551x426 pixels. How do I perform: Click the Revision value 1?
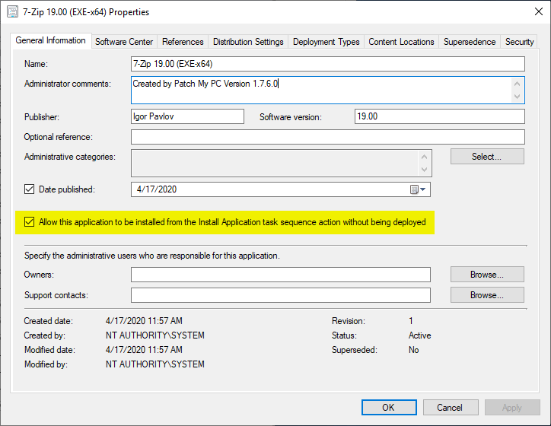(411, 321)
